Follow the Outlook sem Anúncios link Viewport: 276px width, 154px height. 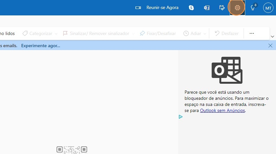tap(222, 110)
